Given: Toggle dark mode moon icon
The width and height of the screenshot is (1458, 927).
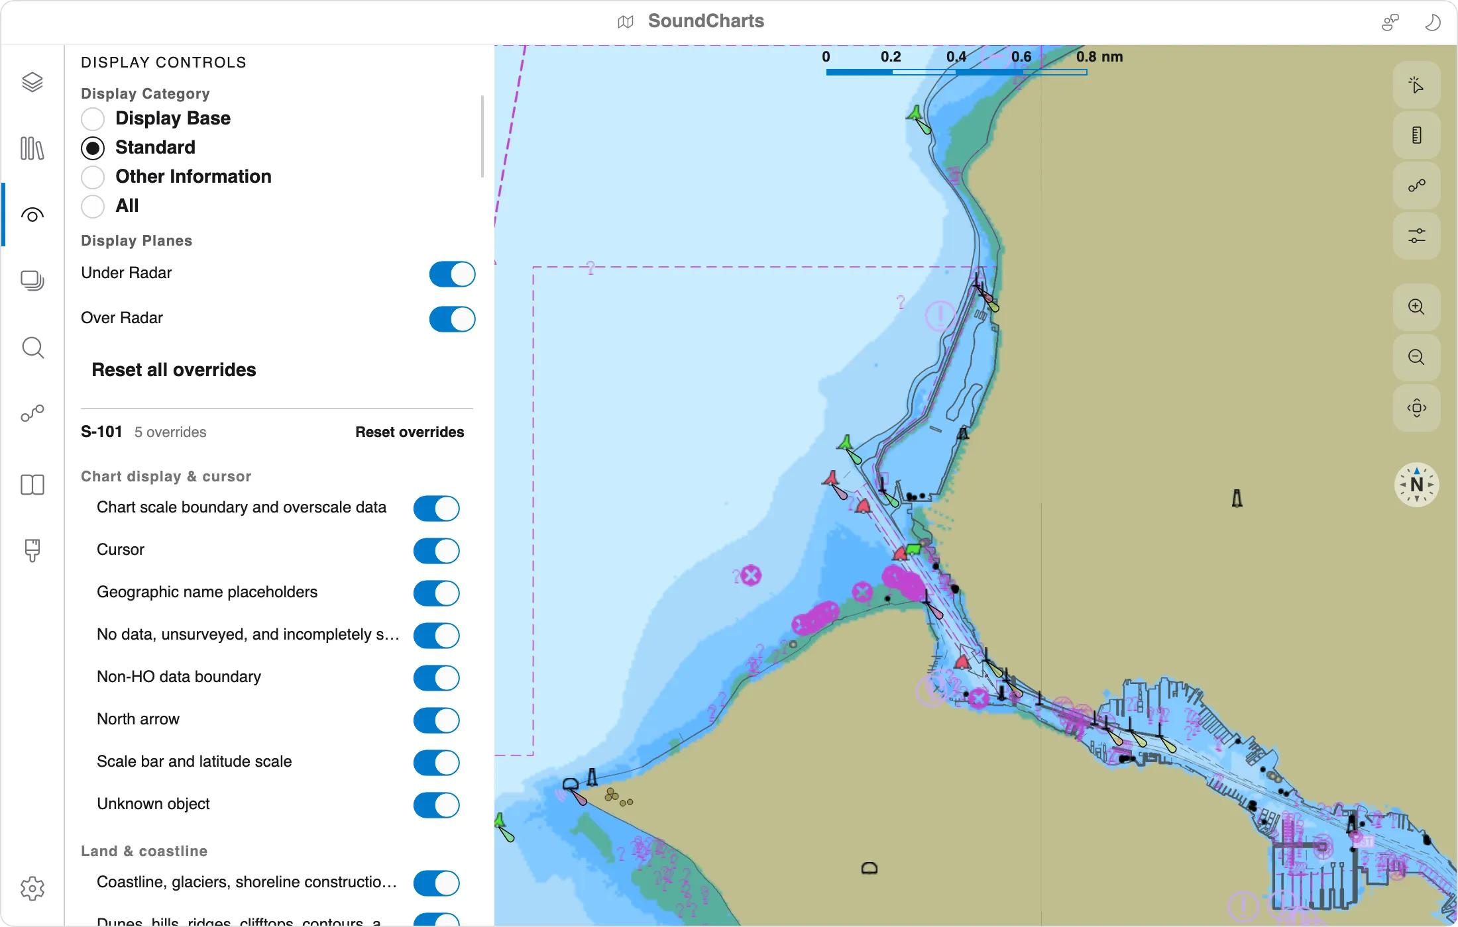Looking at the screenshot, I should (1432, 23).
